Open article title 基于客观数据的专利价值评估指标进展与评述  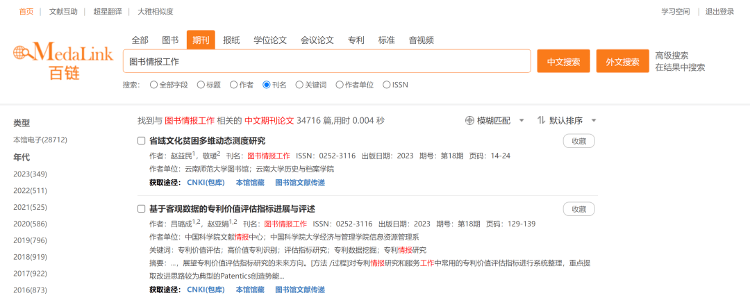(233, 209)
